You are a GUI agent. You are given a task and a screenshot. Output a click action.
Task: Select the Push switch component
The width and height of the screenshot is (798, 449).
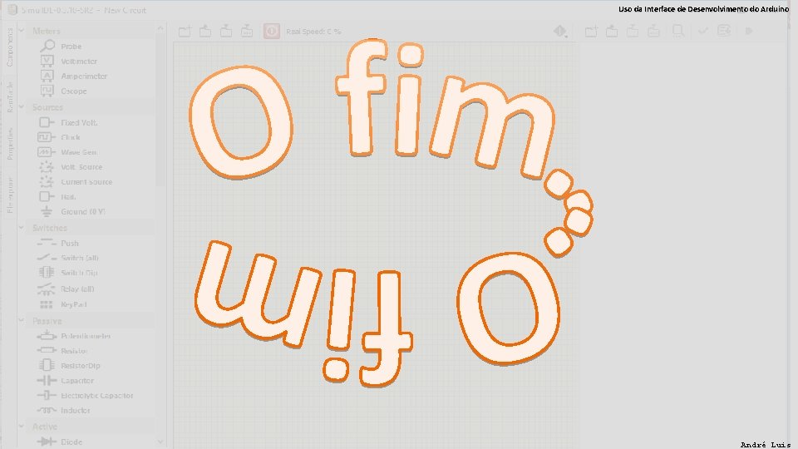(70, 244)
